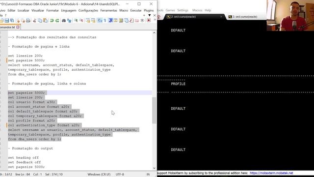This screenshot has width=314, height=177.
Task: Open the mobaxterm.mobatek.net link
Action: pyautogui.click(x=271, y=173)
